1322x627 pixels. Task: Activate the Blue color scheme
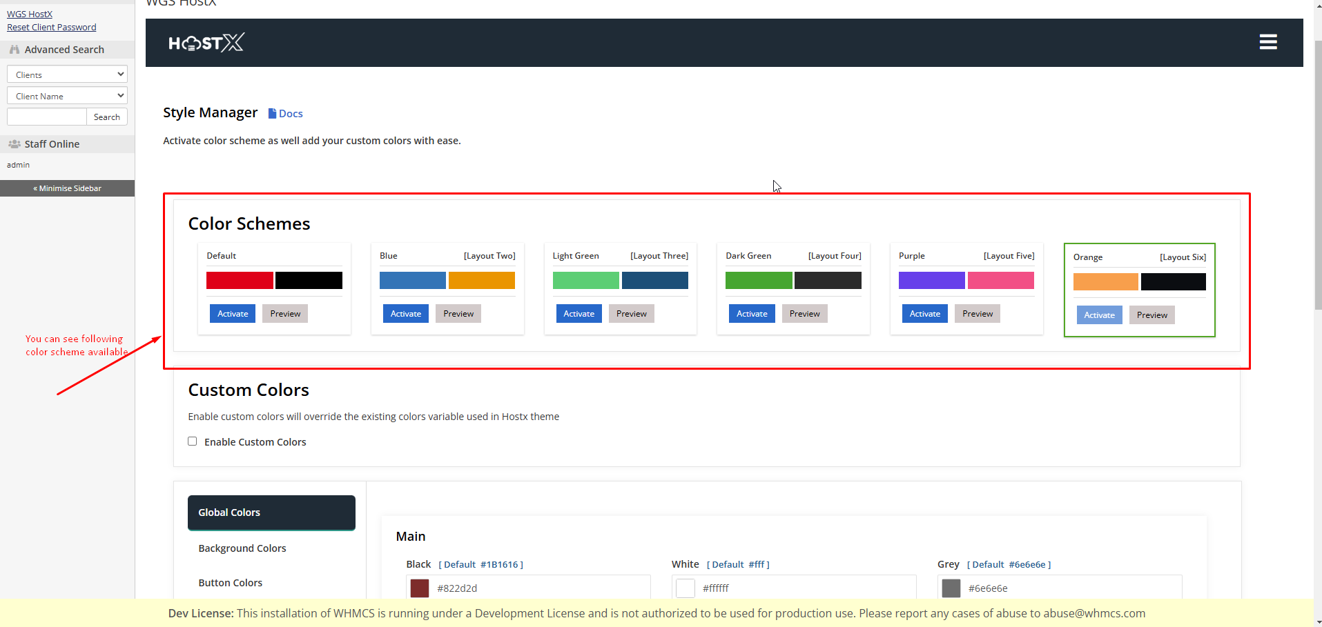(x=406, y=314)
